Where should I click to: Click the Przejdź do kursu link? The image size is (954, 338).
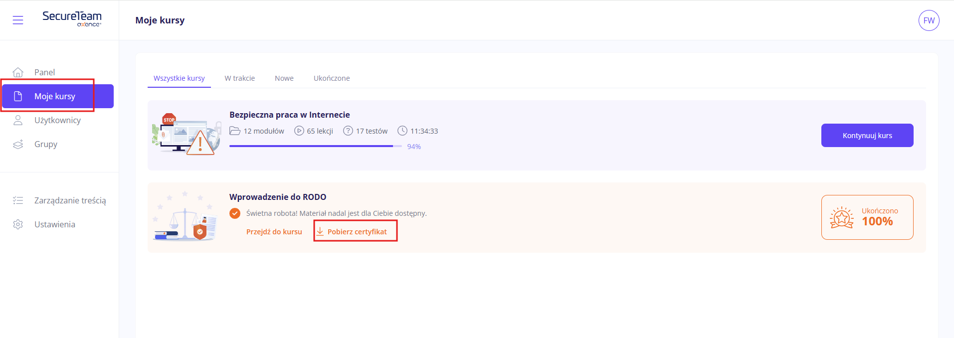274,232
